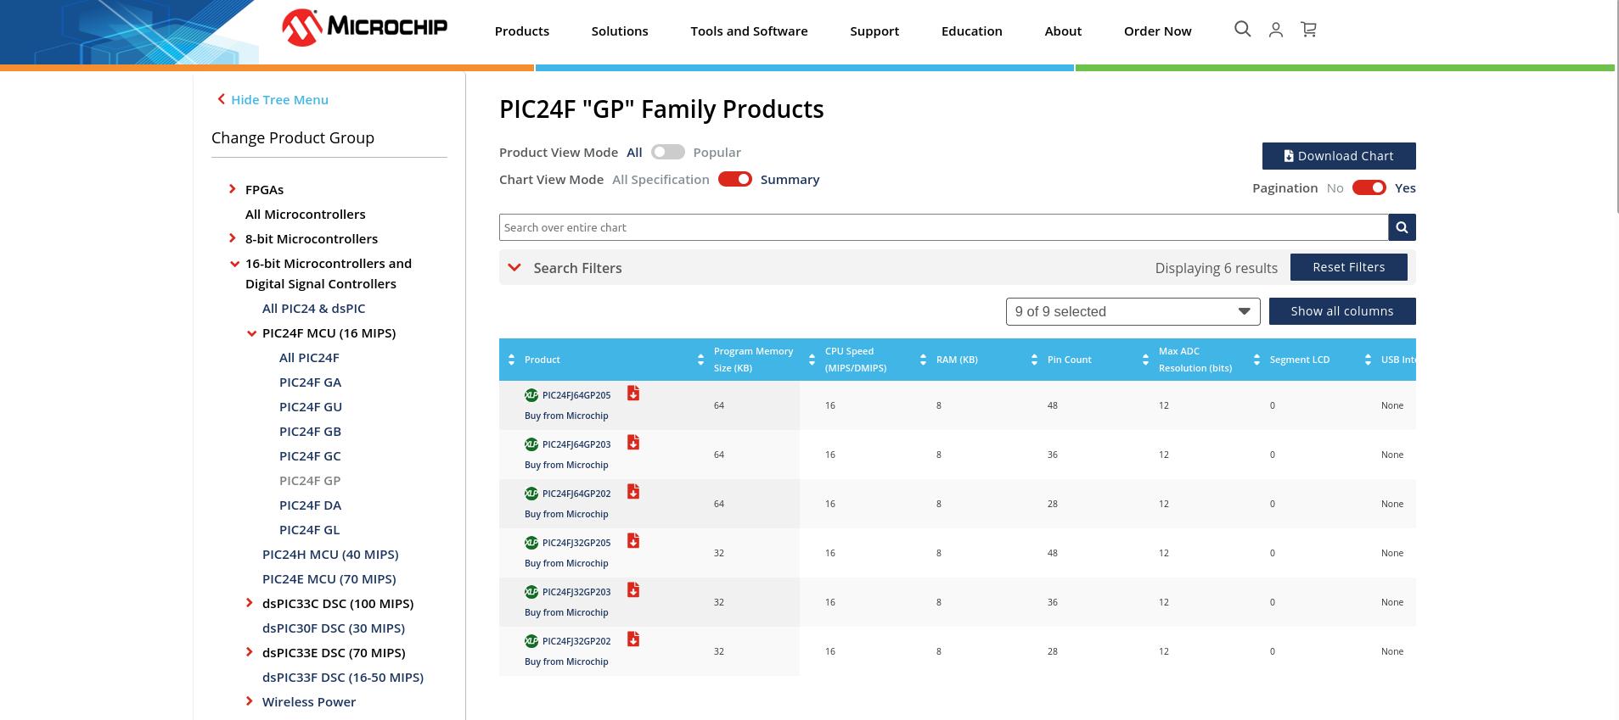Click the Reset Filters button
The height and width of the screenshot is (720, 1619).
[x=1348, y=267]
